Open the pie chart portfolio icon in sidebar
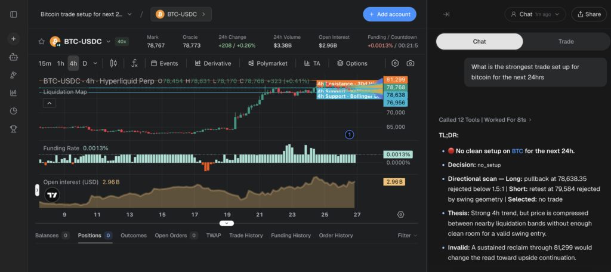611x272 pixels. (14, 111)
